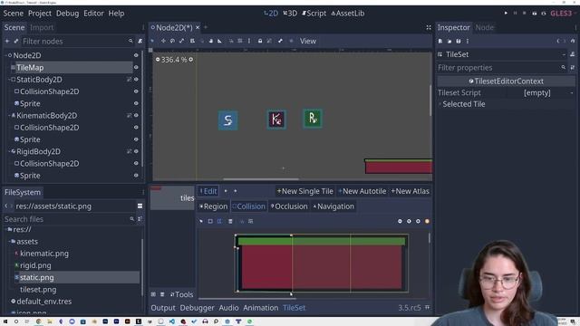The image size is (580, 326).
Task: Click the tileset zoom reset icon
Action: (x=409, y=221)
